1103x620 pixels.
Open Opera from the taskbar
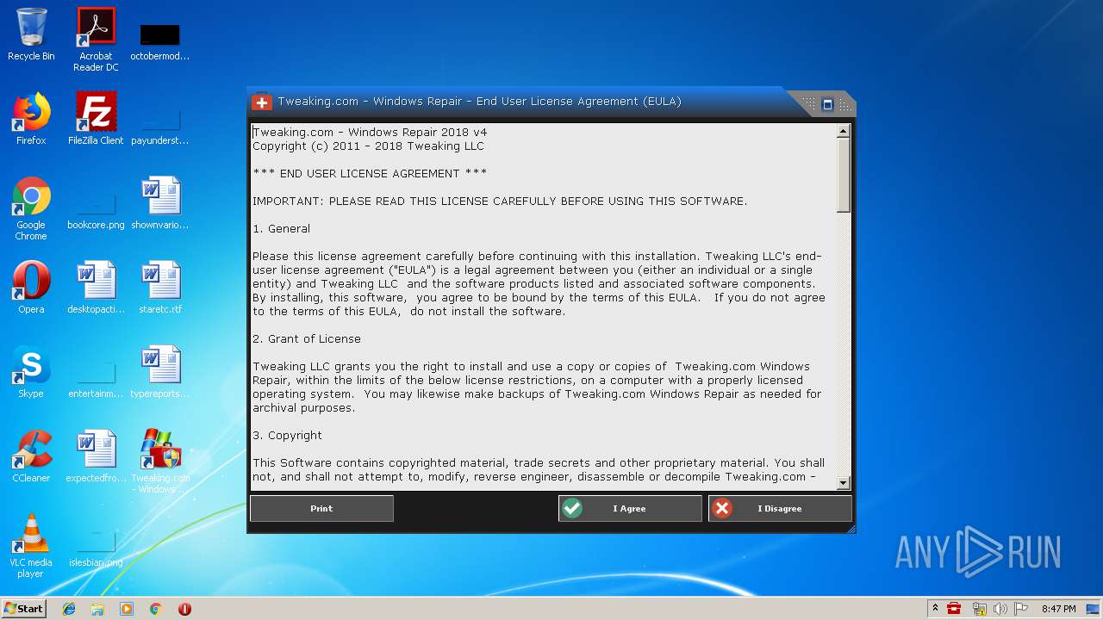pyautogui.click(x=184, y=609)
